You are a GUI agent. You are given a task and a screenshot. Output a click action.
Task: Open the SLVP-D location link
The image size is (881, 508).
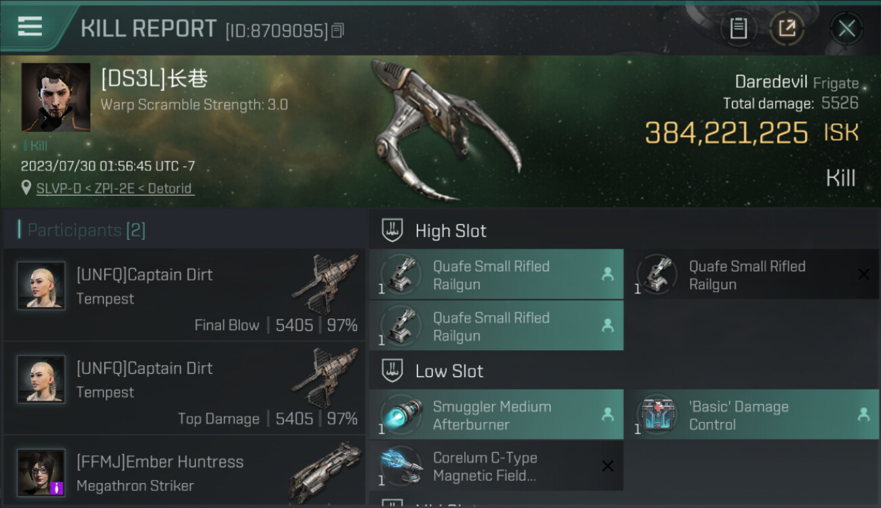tap(115, 188)
